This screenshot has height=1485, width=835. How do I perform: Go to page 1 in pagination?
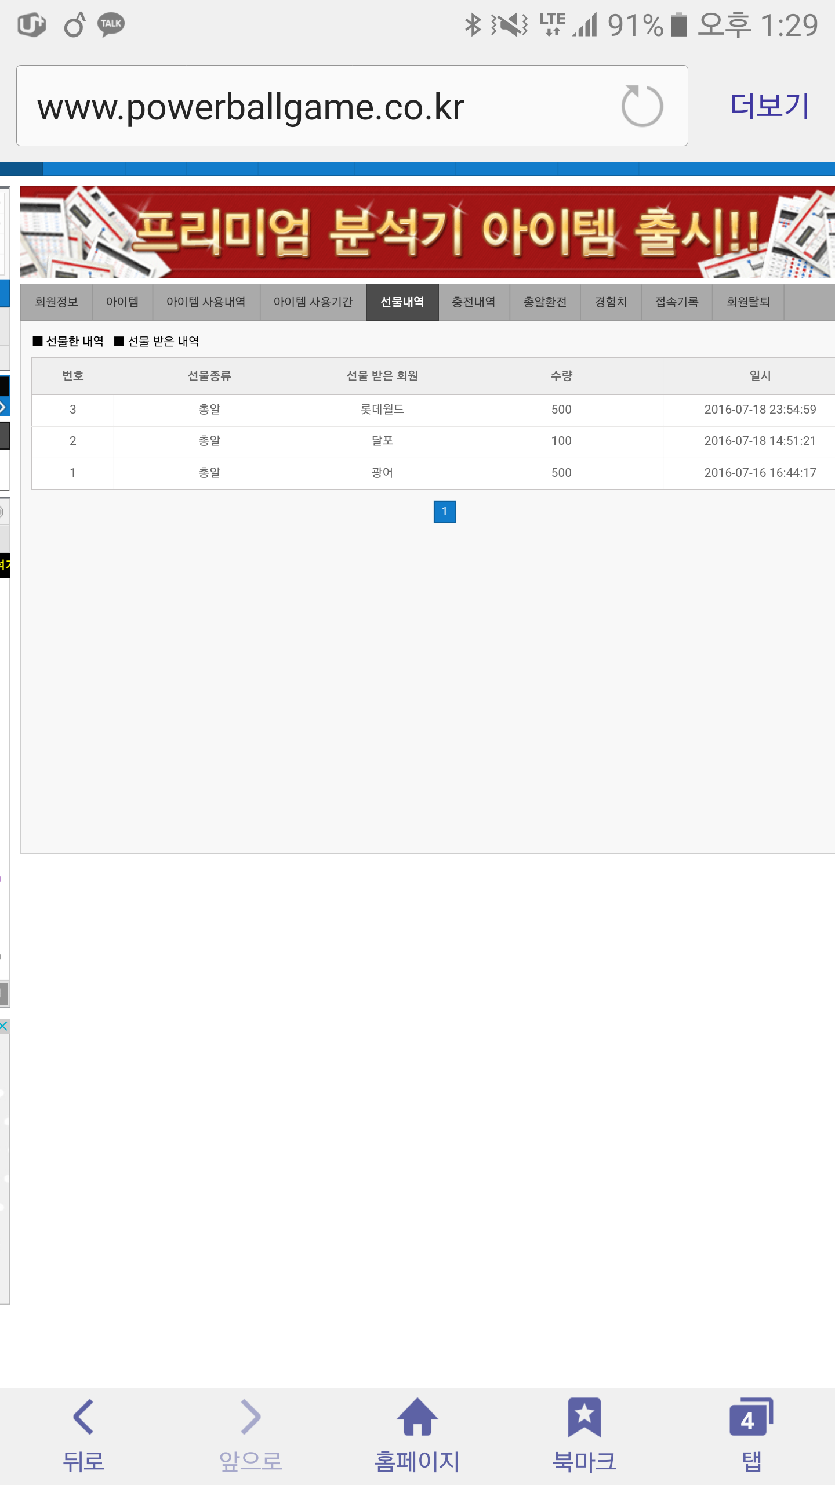pos(445,512)
